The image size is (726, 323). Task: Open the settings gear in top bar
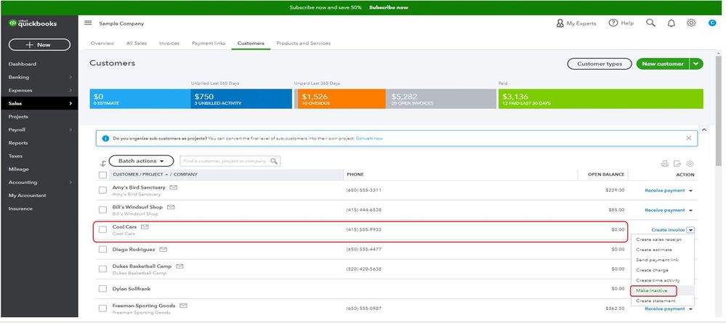691,23
